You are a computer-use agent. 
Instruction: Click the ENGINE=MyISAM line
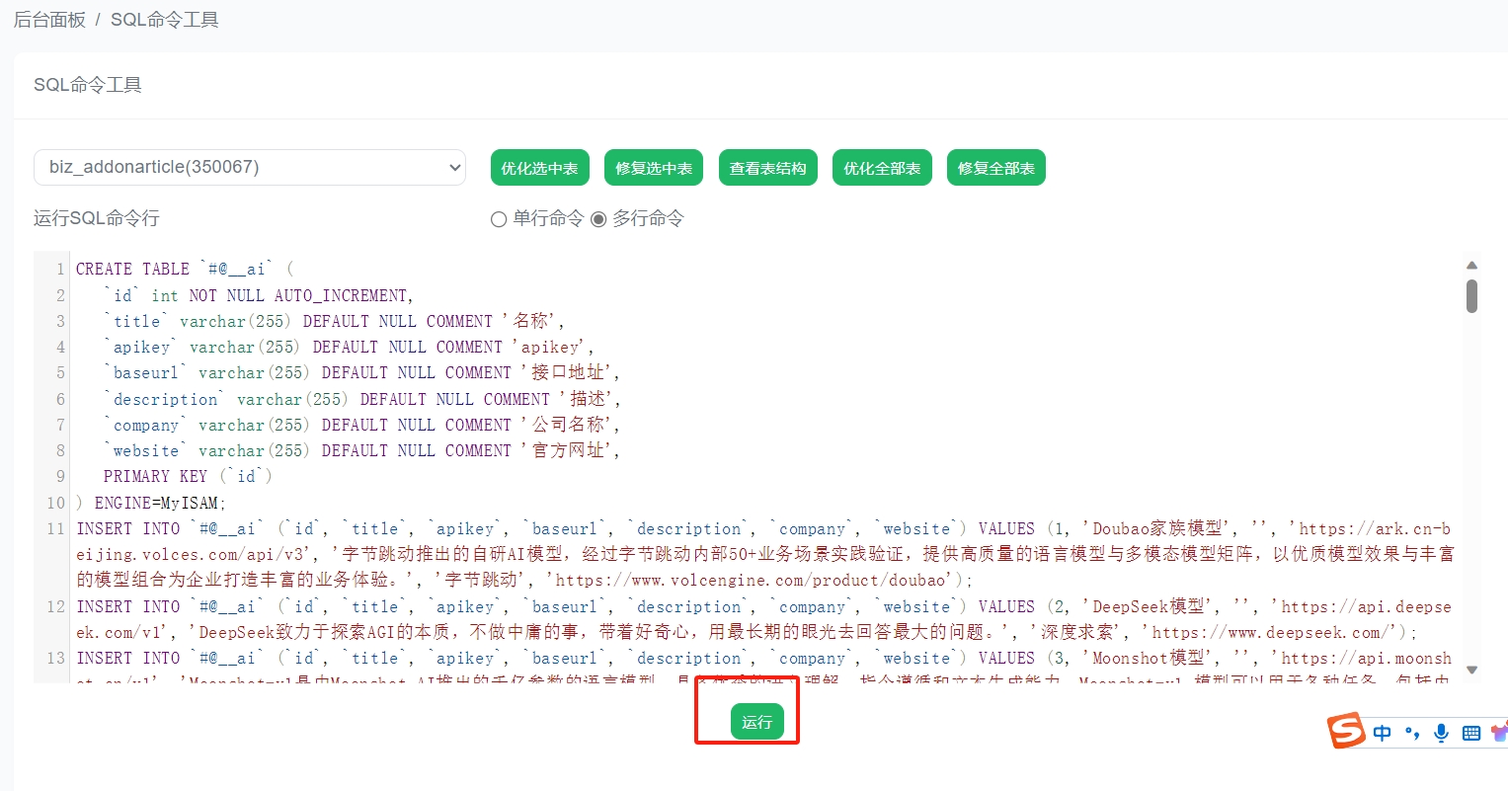(151, 503)
